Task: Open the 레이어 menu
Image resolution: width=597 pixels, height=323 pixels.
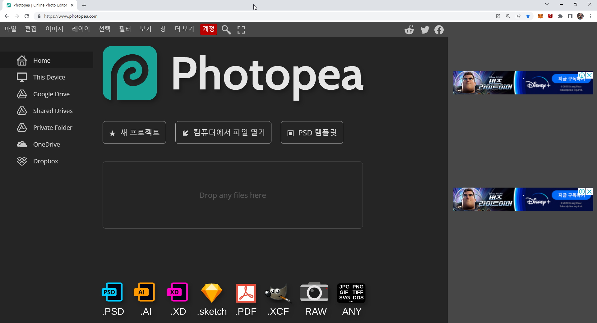Action: point(81,29)
